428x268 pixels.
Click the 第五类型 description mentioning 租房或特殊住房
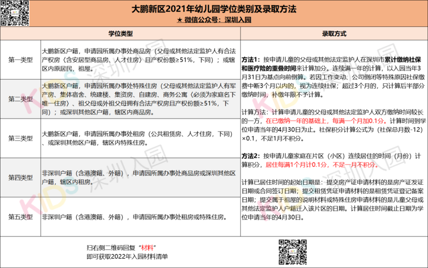click(134, 217)
